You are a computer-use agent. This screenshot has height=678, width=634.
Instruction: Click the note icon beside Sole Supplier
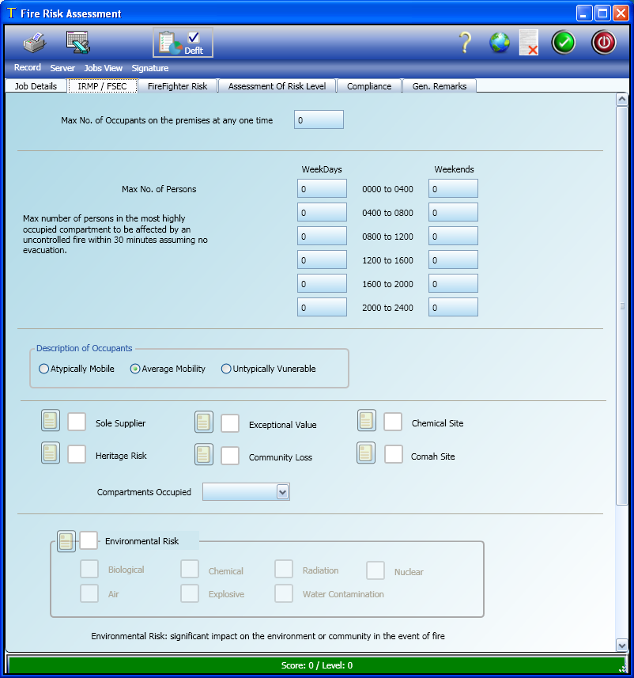point(51,422)
